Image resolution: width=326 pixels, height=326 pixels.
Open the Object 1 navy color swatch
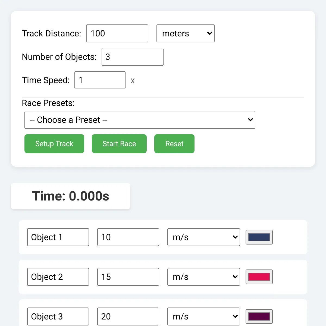click(259, 237)
